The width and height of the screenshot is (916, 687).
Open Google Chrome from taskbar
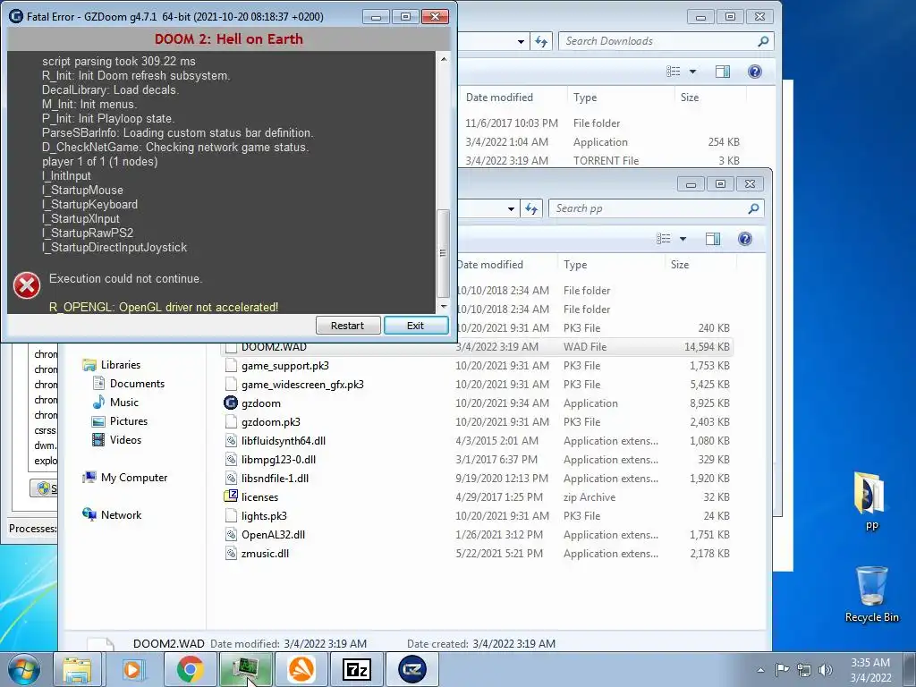(190, 669)
